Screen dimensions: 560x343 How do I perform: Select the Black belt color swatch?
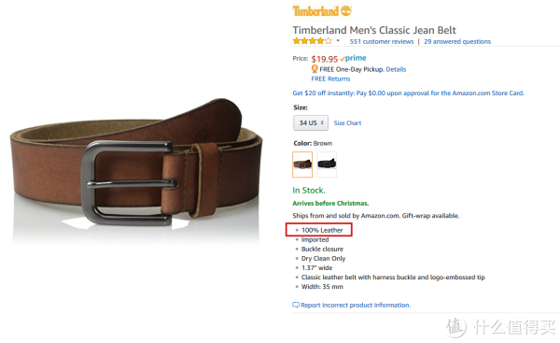(327, 164)
